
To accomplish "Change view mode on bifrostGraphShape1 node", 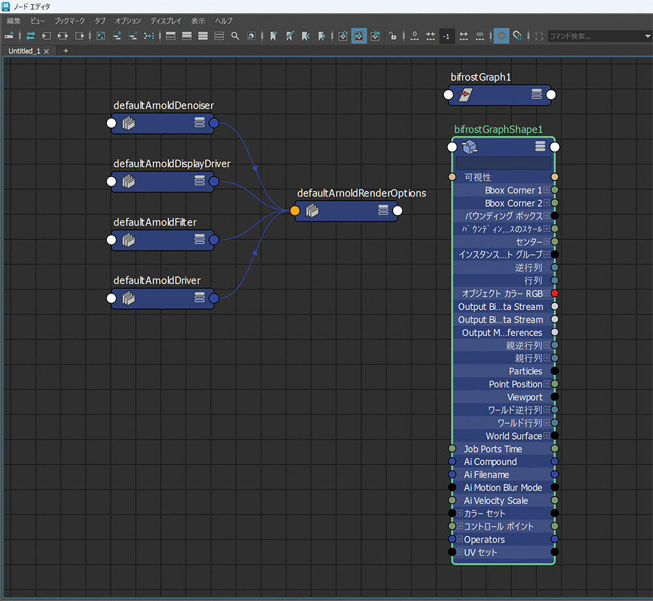I will click(540, 146).
